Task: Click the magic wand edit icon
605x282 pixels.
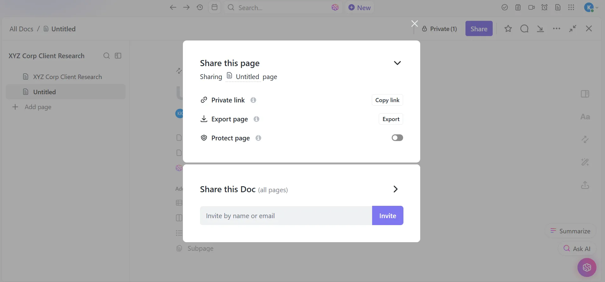Action: click(585, 162)
